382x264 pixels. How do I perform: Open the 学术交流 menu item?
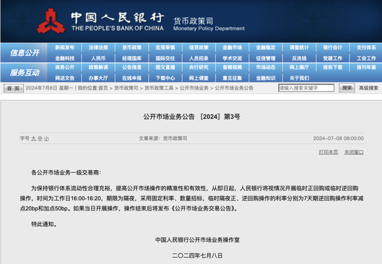233,58
